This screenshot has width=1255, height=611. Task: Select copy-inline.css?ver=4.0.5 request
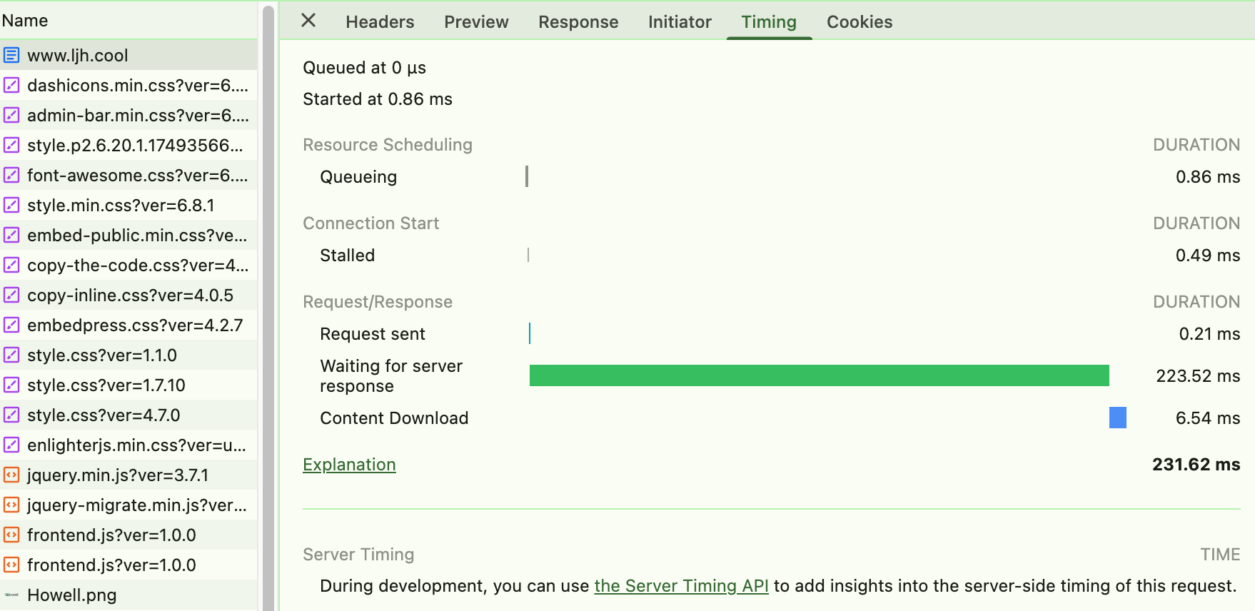(128, 295)
